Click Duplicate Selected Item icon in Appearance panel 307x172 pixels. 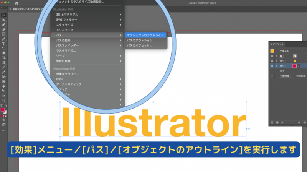coord(304,122)
